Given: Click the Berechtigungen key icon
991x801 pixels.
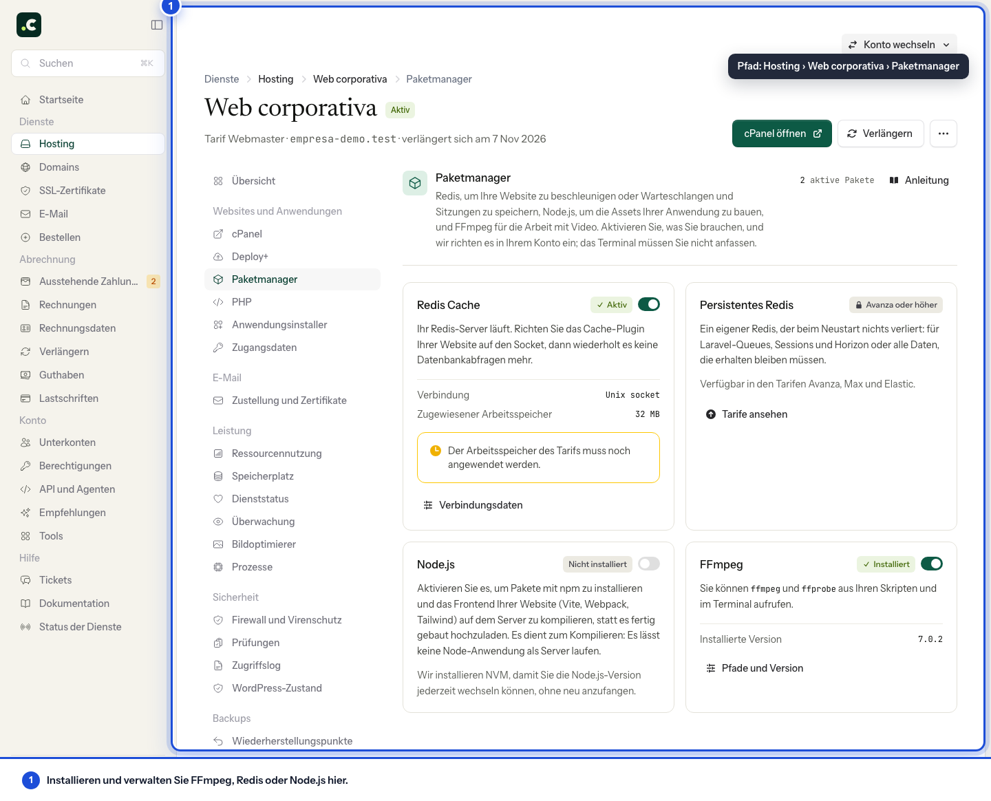Looking at the screenshot, I should click(x=25, y=466).
